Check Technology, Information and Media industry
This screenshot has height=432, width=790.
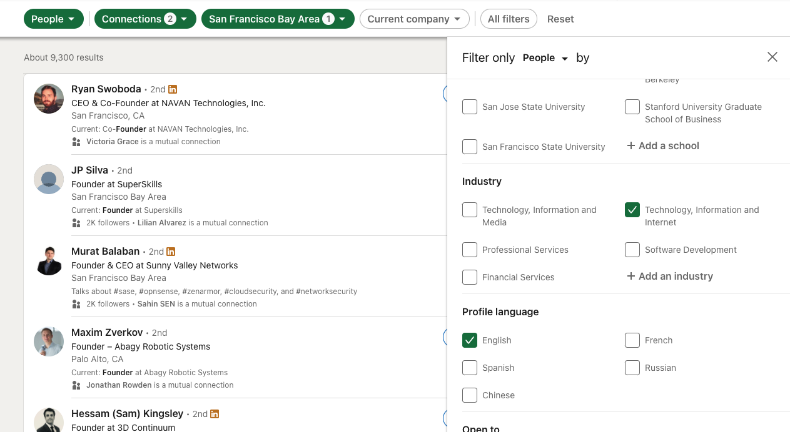[x=470, y=210]
